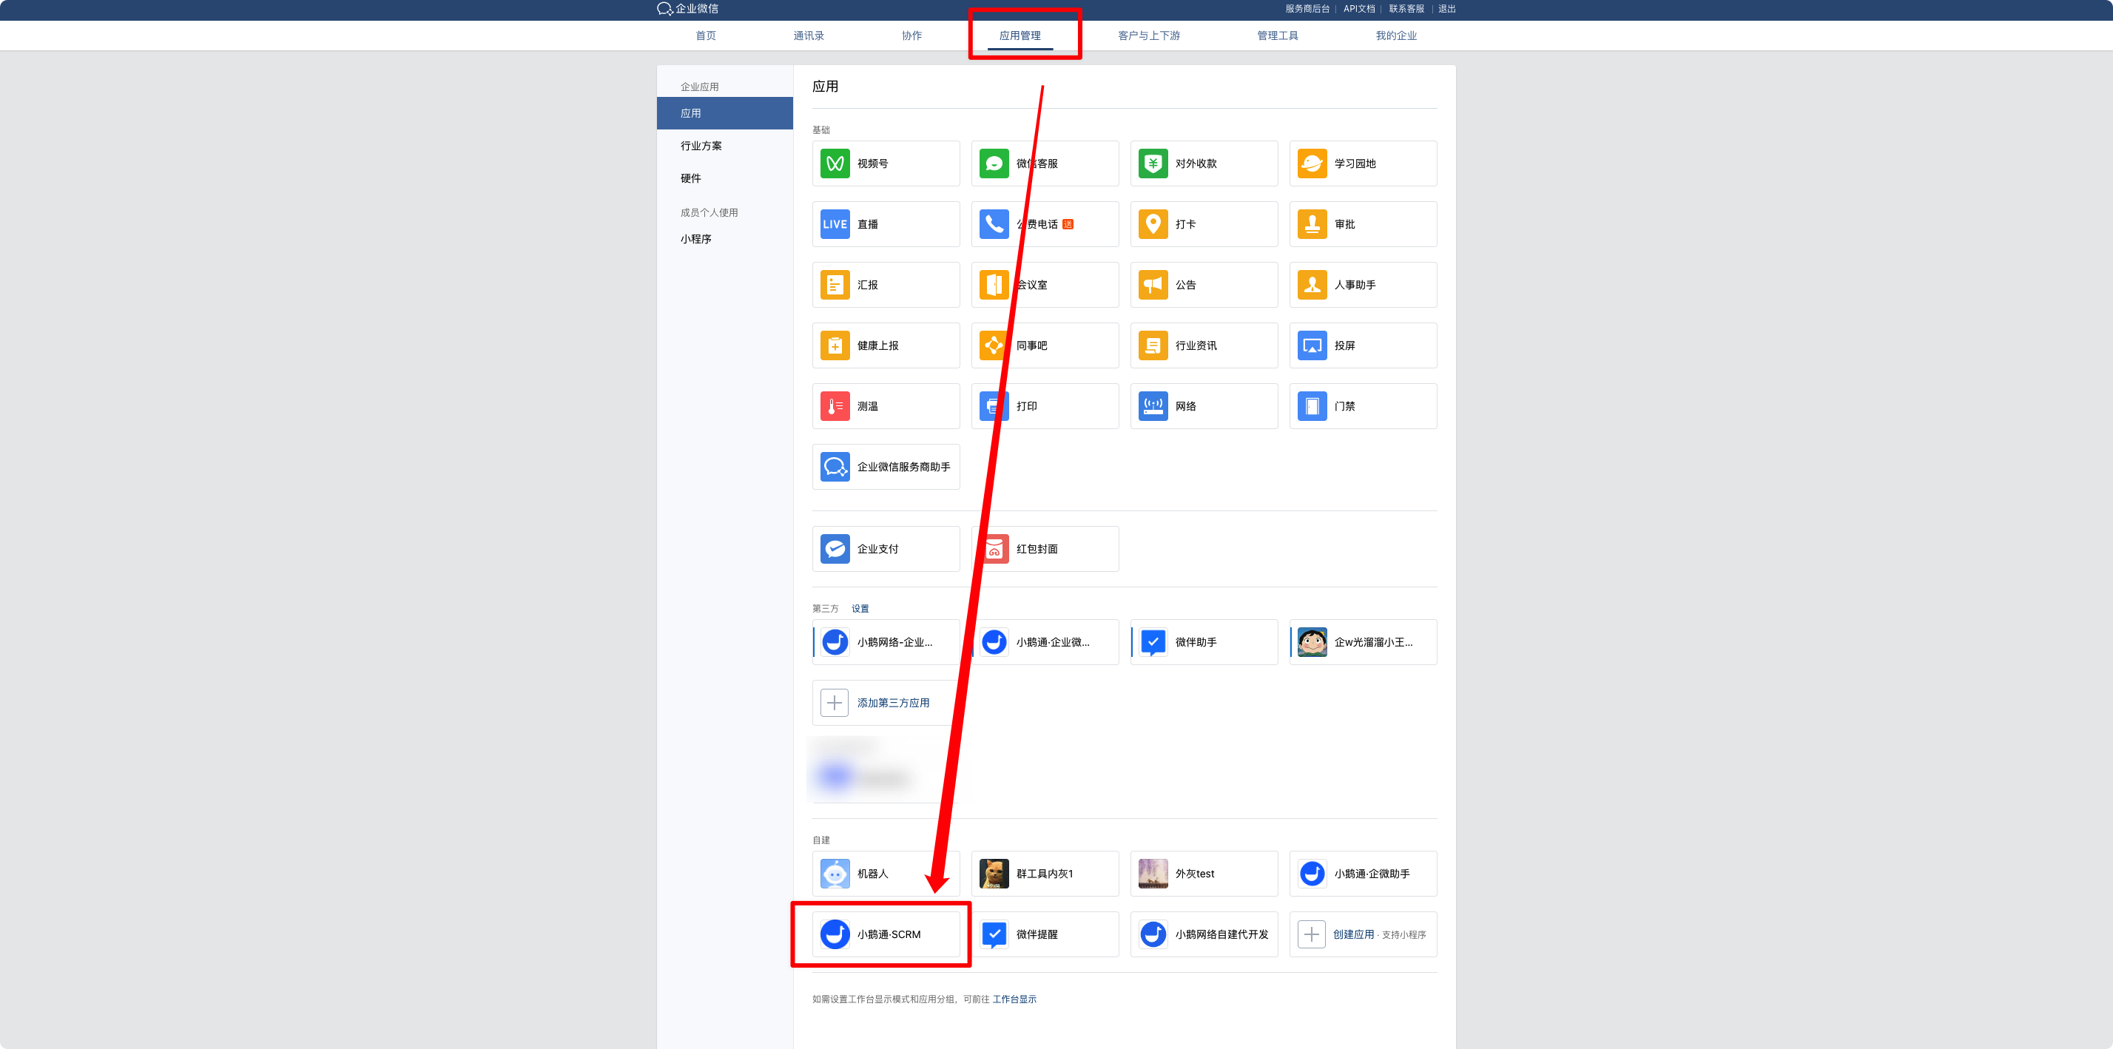Open the 企业微信服务商助手 icon
The width and height of the screenshot is (2113, 1049).
pos(835,467)
